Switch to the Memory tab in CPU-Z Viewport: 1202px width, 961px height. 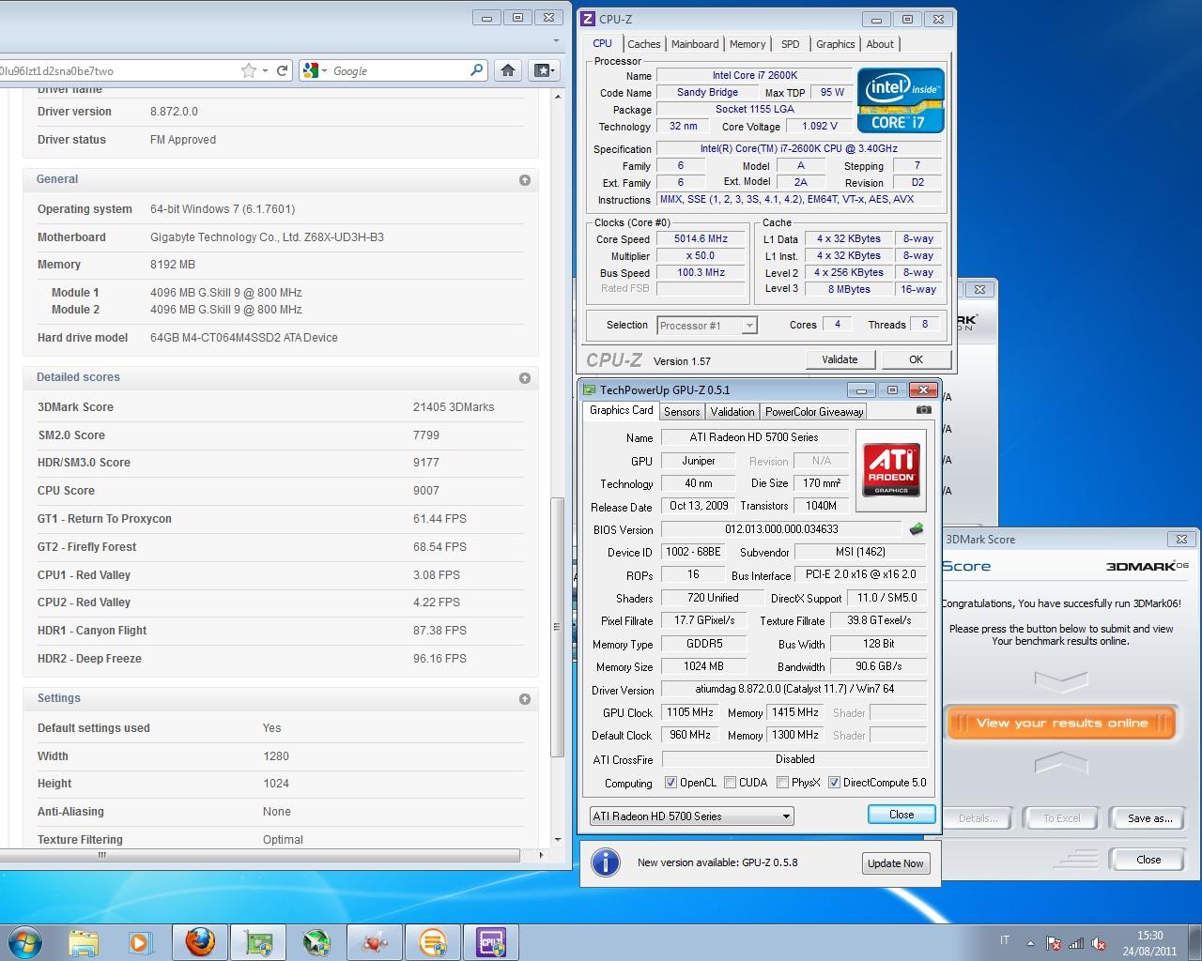pyautogui.click(x=747, y=44)
